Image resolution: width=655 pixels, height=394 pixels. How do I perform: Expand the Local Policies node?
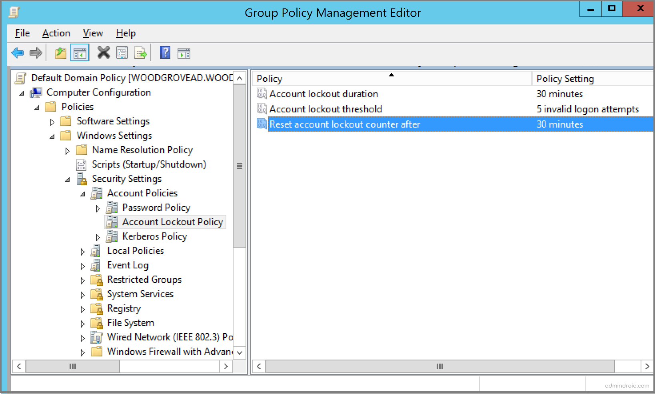[x=83, y=251]
